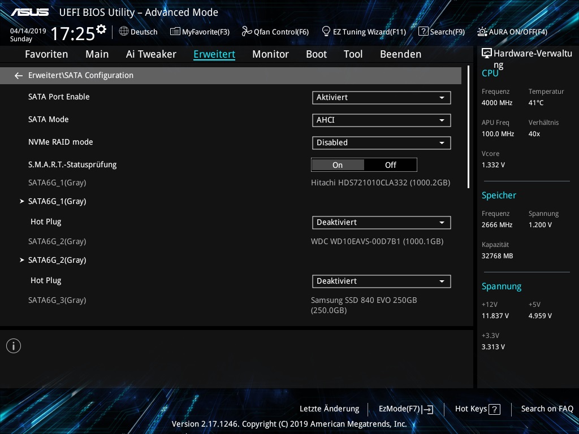Click the WDC WD10EAVS-00D7B1 drive entry
579x434 pixels.
tap(377, 241)
